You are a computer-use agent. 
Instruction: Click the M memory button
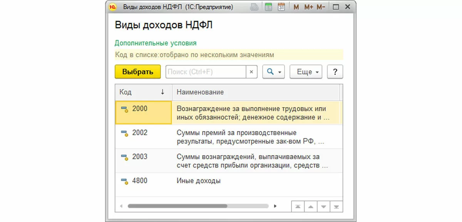coord(296,7)
